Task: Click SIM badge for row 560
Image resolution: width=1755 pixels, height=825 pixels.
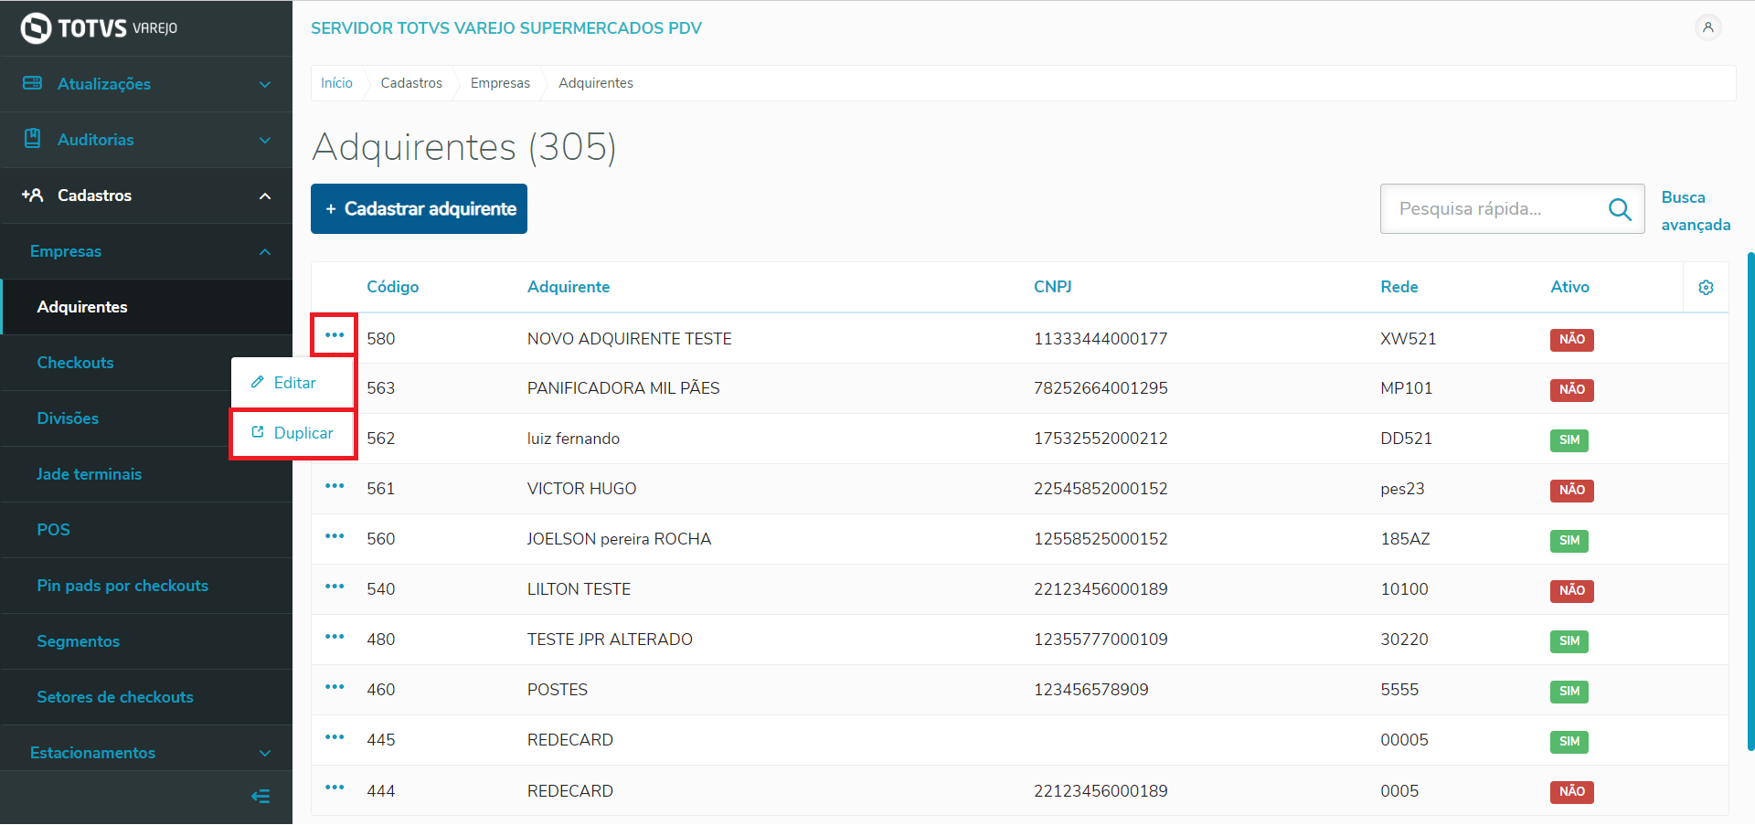Action: point(1569,541)
